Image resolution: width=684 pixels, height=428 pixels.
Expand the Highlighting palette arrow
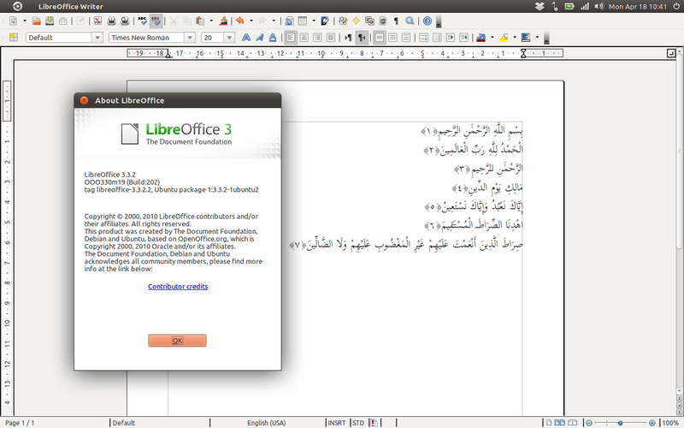pyautogui.click(x=515, y=38)
